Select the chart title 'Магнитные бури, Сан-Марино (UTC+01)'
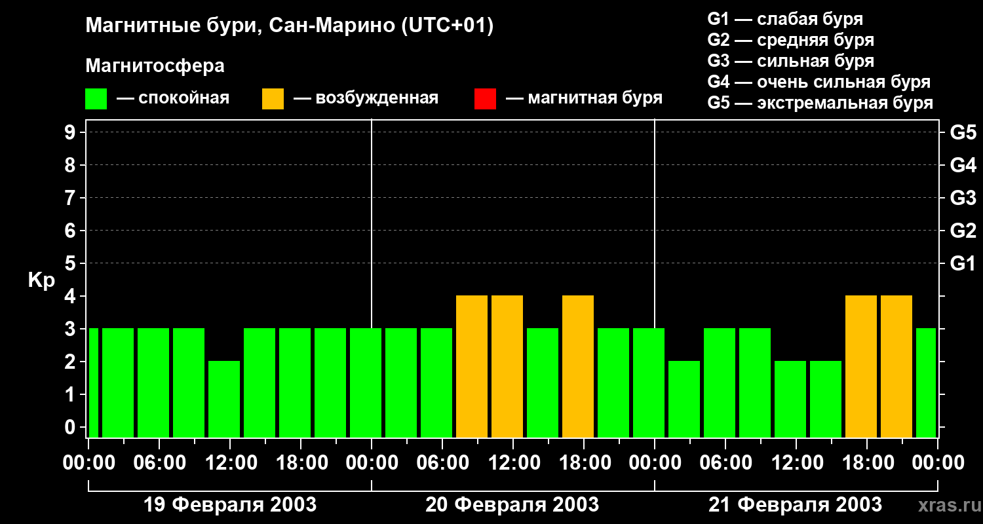This screenshot has width=983, height=524. pyautogui.click(x=289, y=26)
